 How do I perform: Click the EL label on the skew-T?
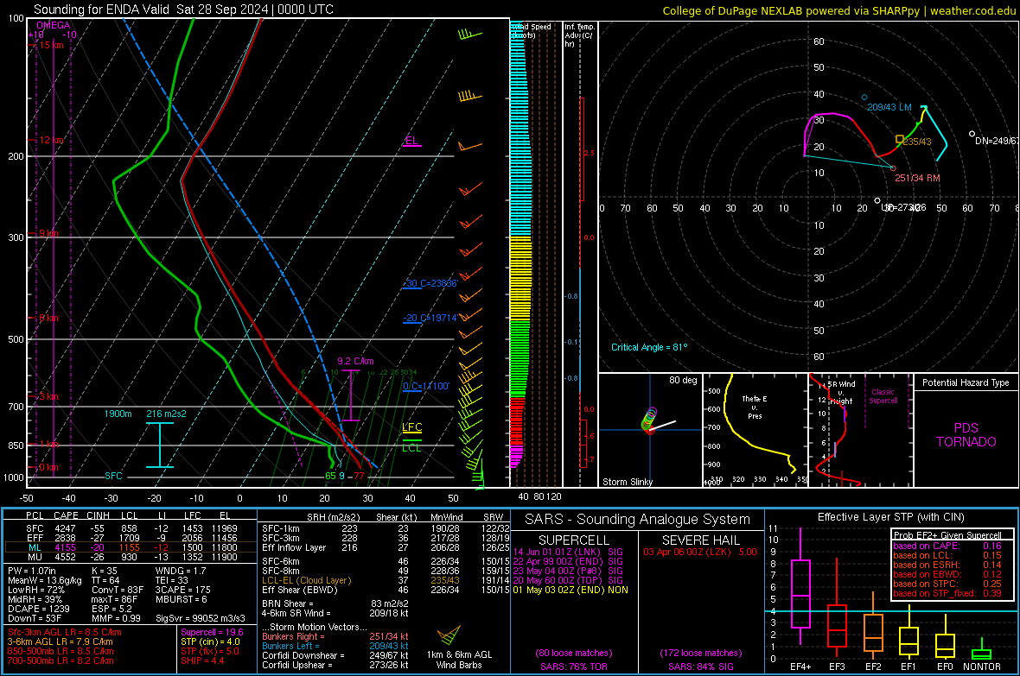[411, 141]
